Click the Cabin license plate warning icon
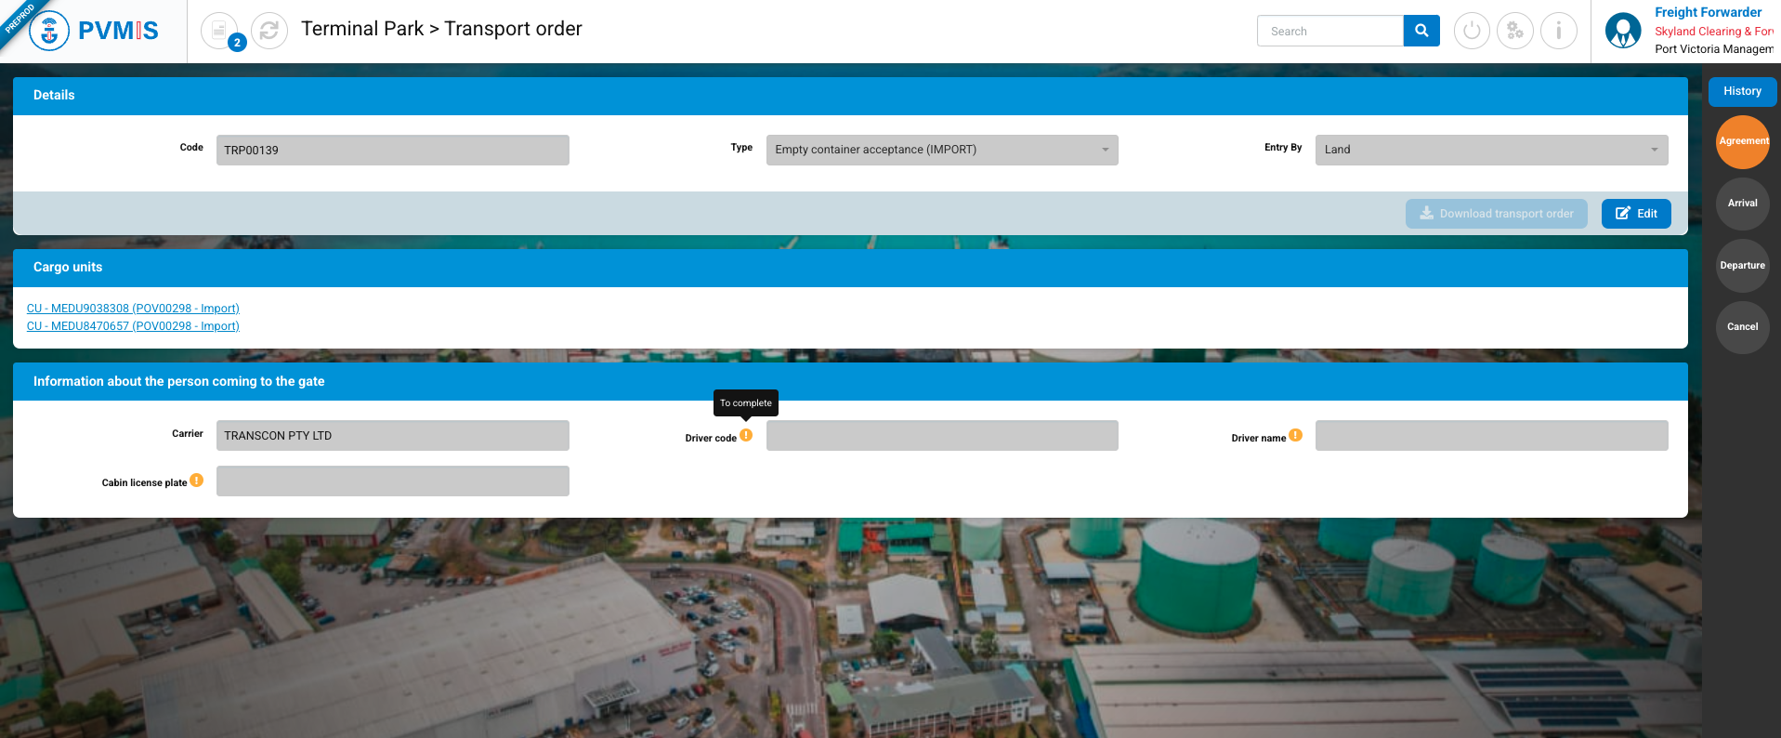This screenshot has height=738, width=1781. tap(196, 481)
